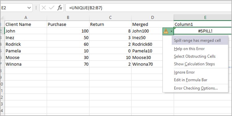Screen dimensions: 232x116
Task: Click inside the formula bar input
Action: point(148,8)
